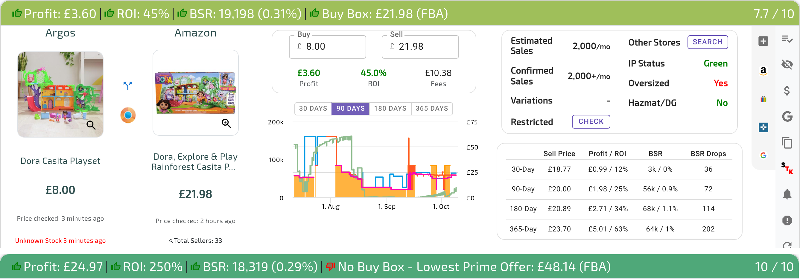Open Dora Explore & Play Rainforest link
The image size is (800, 279).
(x=195, y=162)
